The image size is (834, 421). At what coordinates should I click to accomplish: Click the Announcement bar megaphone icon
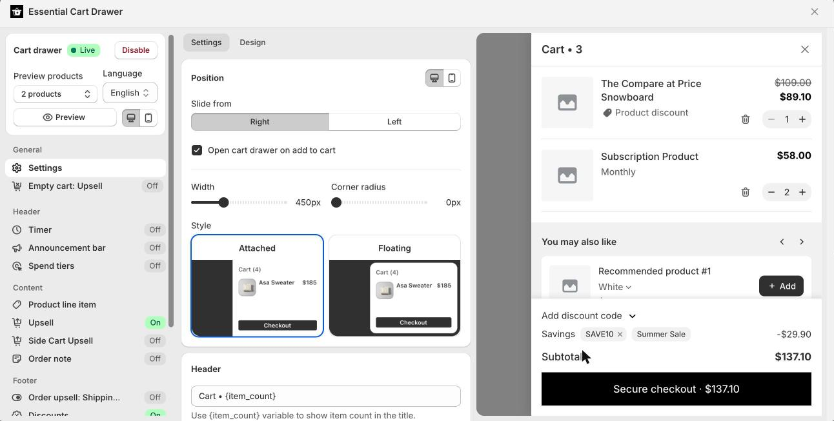[17, 248]
